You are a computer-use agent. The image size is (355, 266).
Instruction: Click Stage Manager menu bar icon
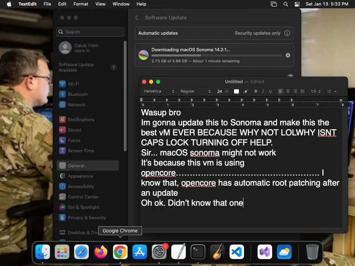pyautogui.click(x=274, y=4)
